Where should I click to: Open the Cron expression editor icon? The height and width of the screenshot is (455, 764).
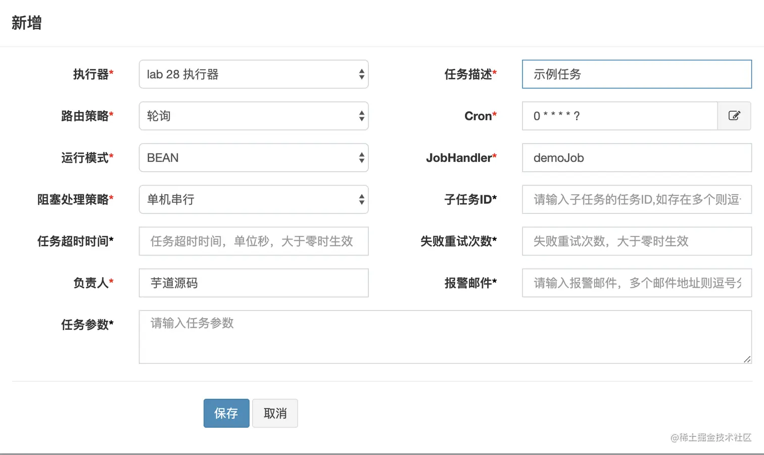tap(734, 116)
